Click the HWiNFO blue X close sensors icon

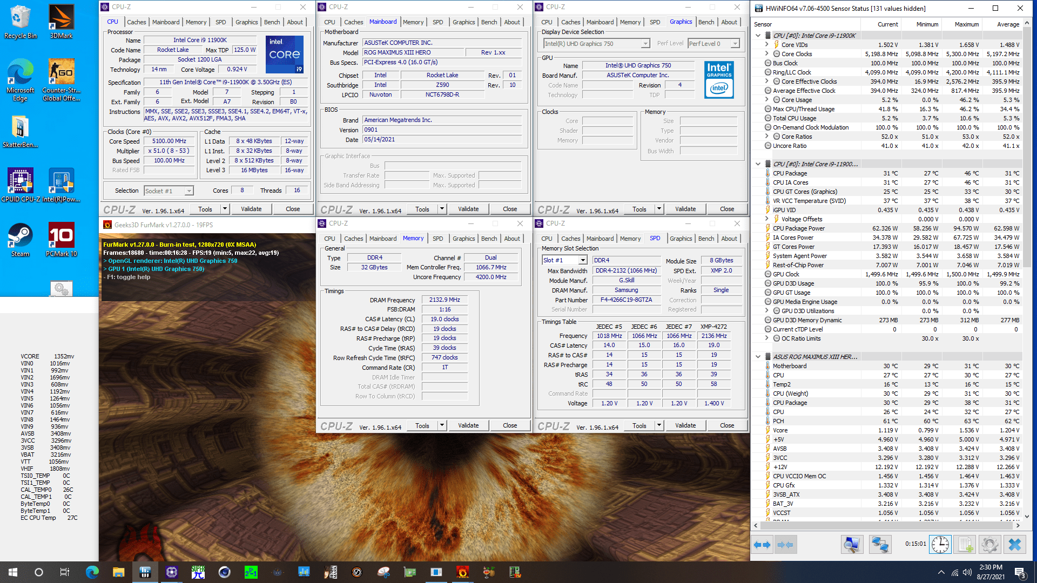pos(1015,545)
